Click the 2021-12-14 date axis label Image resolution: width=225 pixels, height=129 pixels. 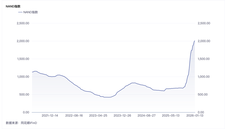50,116
